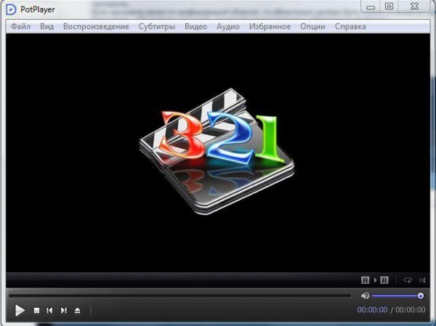Set A-B repeat end point B
This screenshot has height=326, width=436.
coord(384,280)
